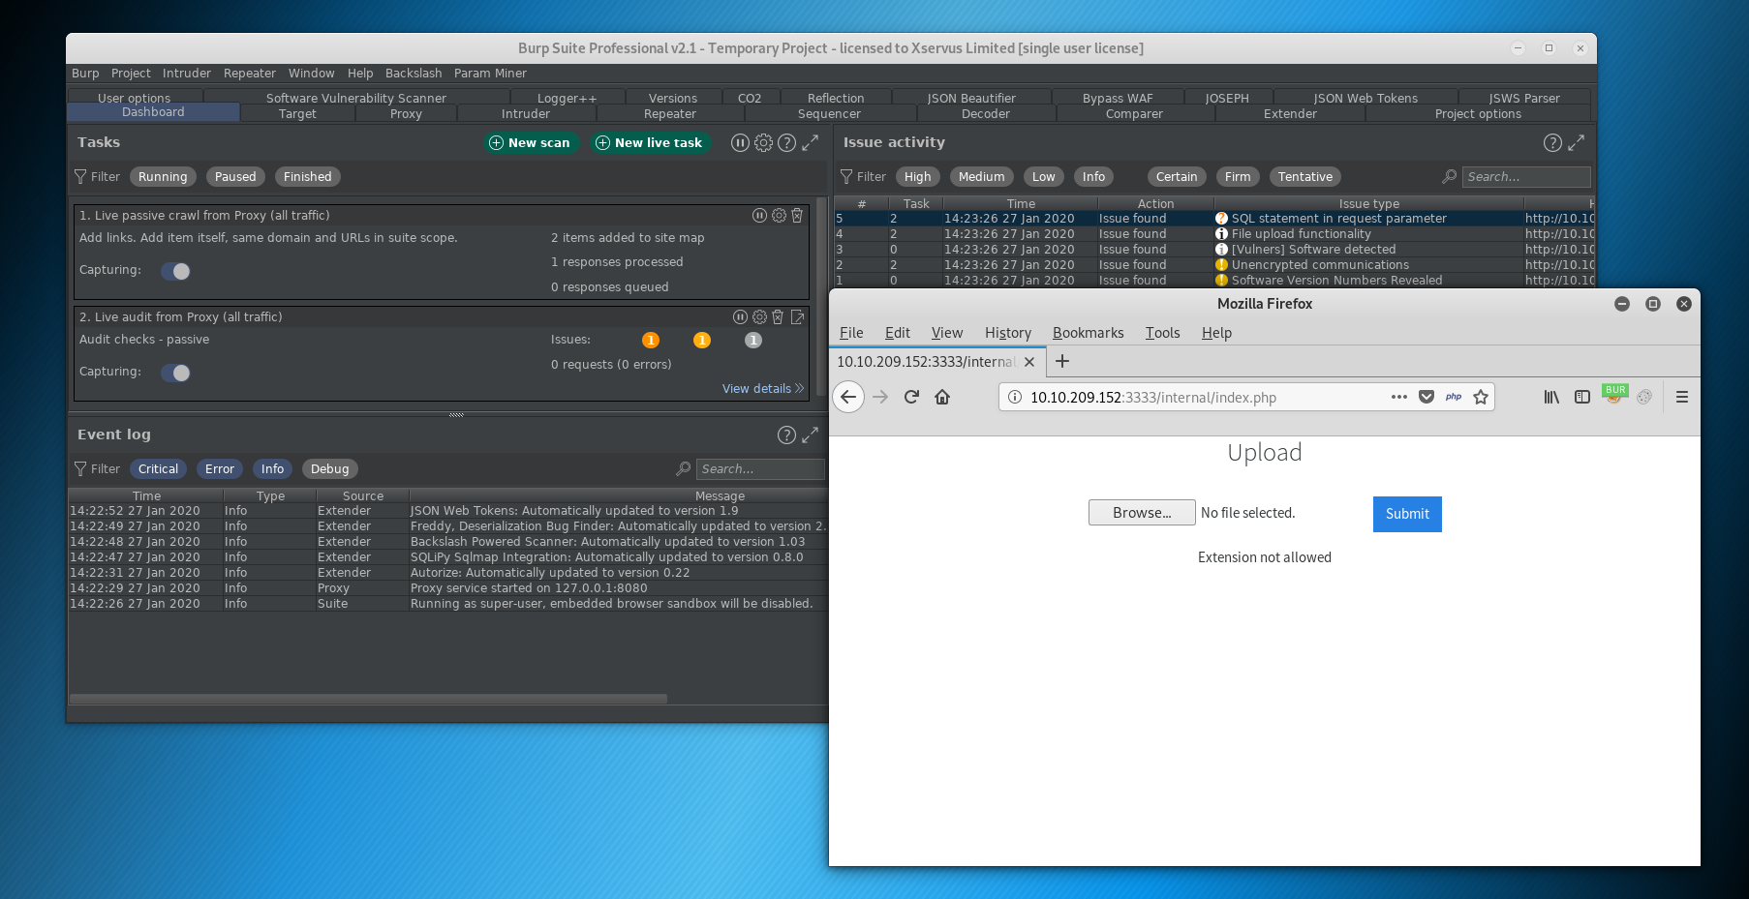Click the Event log Search field

[x=760, y=469]
